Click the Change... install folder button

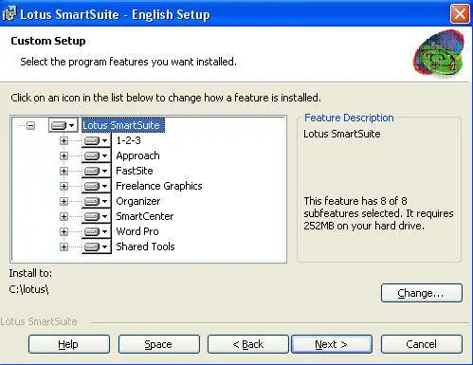pos(422,293)
